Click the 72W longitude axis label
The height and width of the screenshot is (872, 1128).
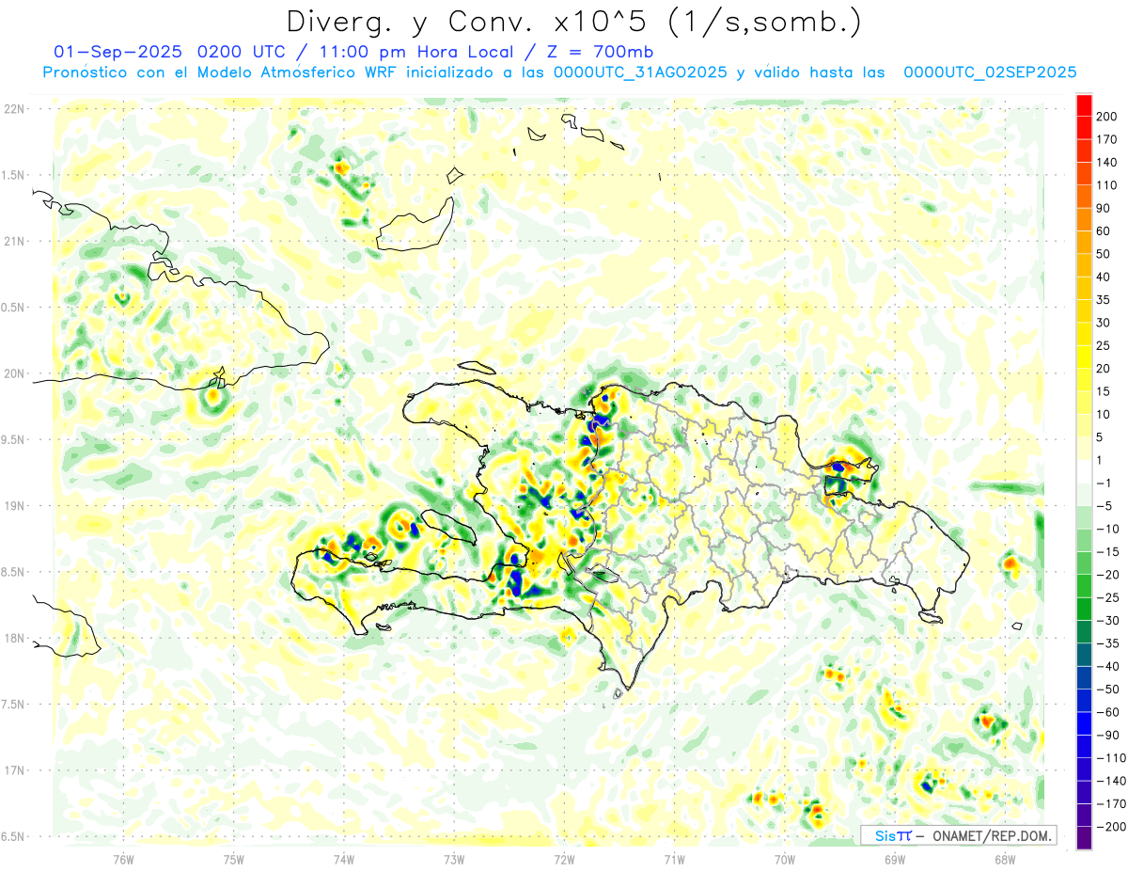564,859
